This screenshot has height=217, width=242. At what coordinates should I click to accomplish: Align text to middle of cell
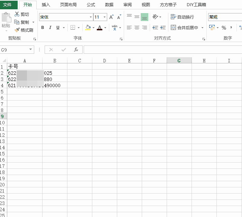click(x=137, y=17)
